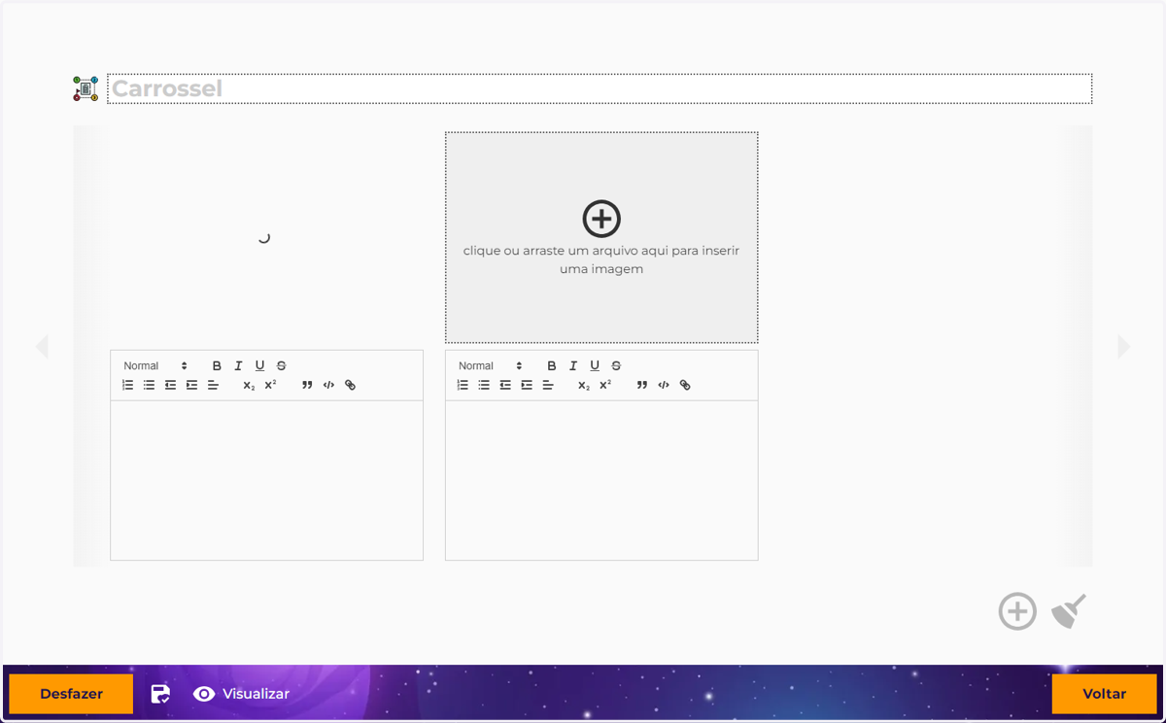Click into the right editor text area
This screenshot has width=1166, height=723.
pos(601,480)
